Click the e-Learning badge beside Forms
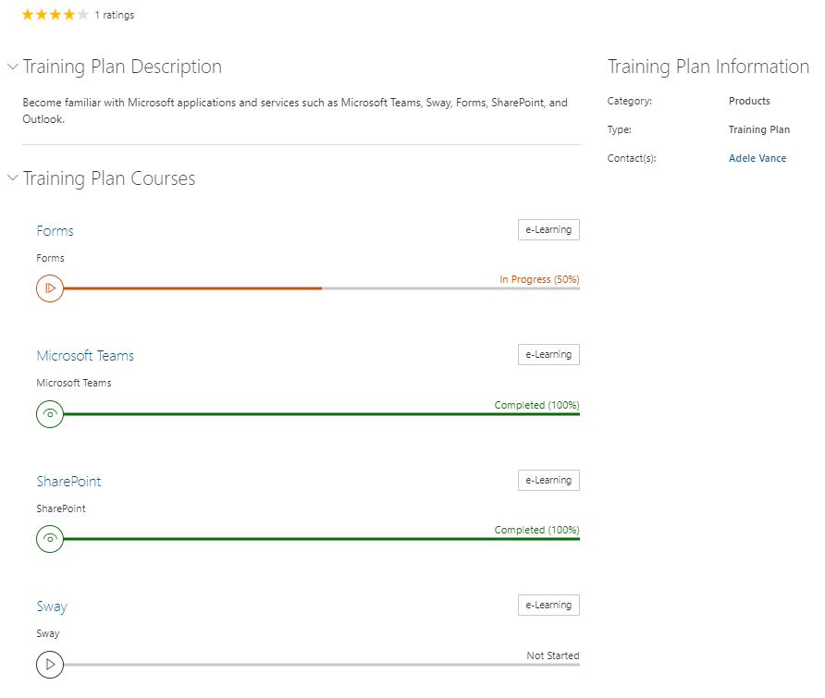 (x=548, y=229)
